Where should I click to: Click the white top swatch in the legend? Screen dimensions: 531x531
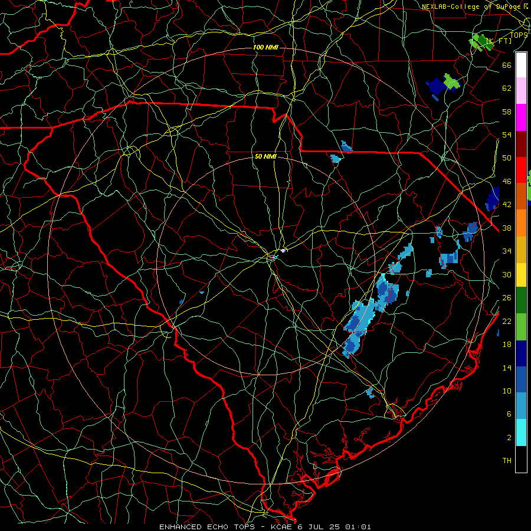pos(521,65)
